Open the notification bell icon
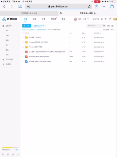 pos(102,19)
